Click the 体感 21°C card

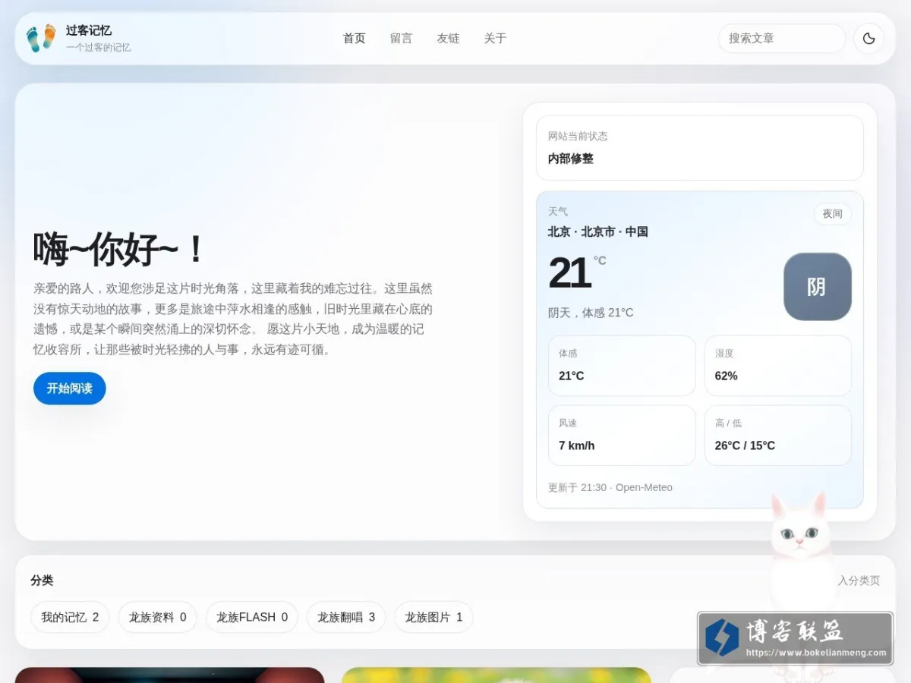coord(622,366)
